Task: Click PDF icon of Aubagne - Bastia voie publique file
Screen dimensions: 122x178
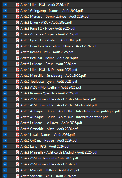Action: pos(17,111)
